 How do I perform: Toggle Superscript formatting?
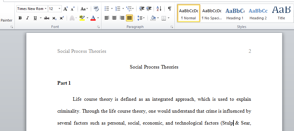[62, 18]
